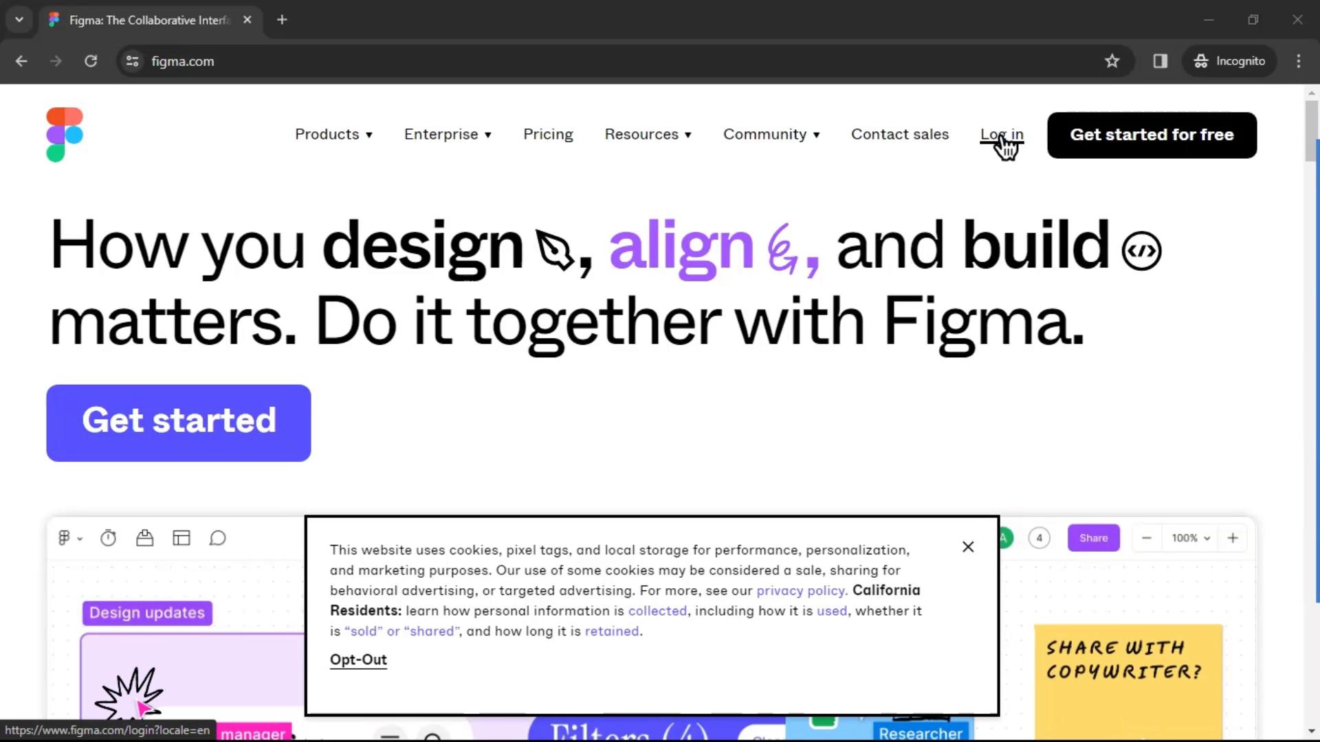Click the Figma logo home icon
Viewport: 1320px width, 742px height.
(65, 134)
